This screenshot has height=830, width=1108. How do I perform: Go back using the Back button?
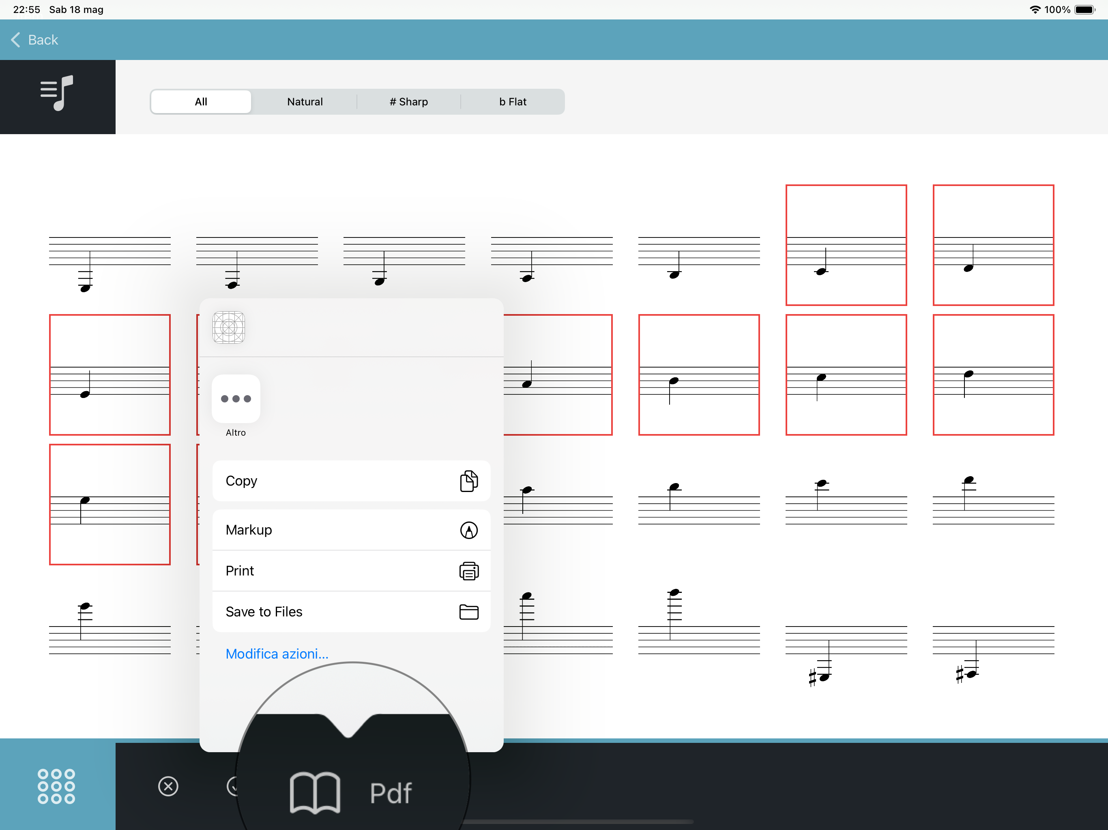coord(34,40)
